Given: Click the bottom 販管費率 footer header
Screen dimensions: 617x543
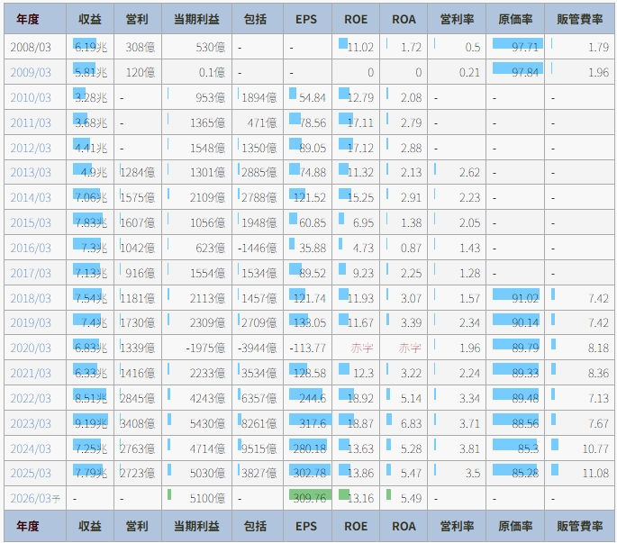Looking at the screenshot, I should point(579,527).
